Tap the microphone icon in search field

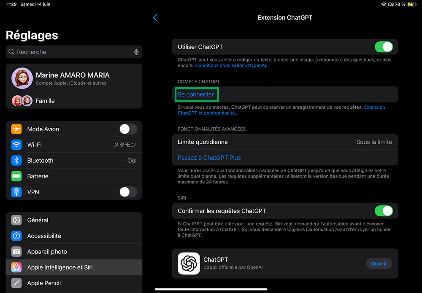(136, 52)
